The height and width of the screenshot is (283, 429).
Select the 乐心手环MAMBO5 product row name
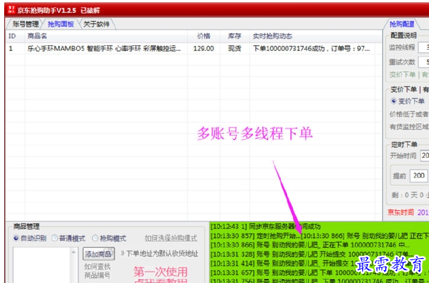(x=104, y=49)
